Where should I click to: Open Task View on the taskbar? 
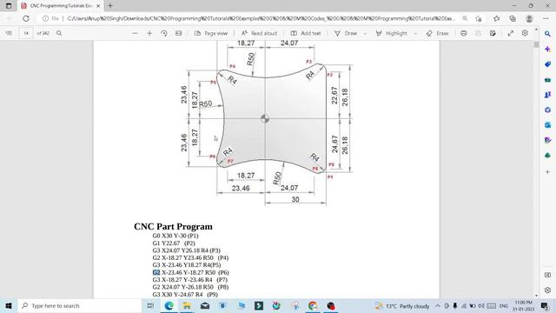click(x=150, y=305)
